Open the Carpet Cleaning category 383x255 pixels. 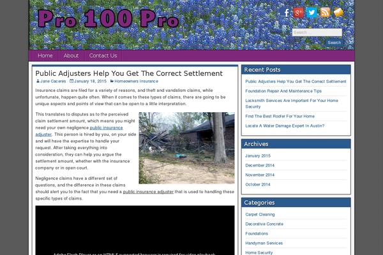click(260, 214)
